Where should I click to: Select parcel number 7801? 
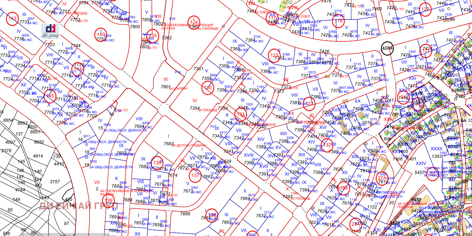pos(166,87)
